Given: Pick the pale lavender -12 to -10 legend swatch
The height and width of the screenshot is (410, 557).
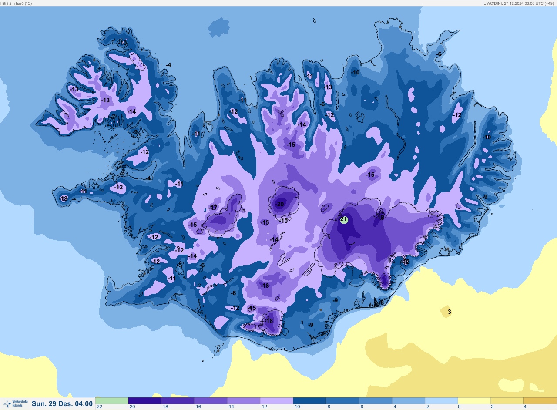Looking at the screenshot, I should pyautogui.click(x=276, y=400).
